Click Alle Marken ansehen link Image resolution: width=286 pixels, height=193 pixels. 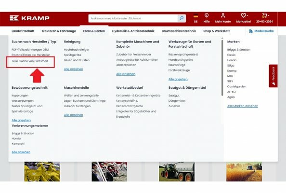click(x=243, y=106)
